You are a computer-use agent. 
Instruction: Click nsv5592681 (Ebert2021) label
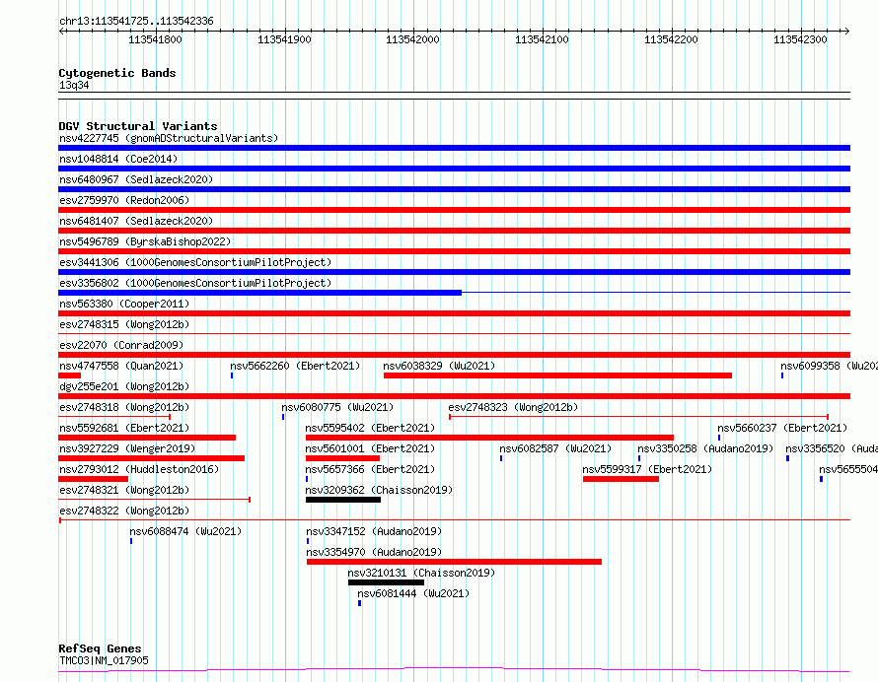[124, 428]
